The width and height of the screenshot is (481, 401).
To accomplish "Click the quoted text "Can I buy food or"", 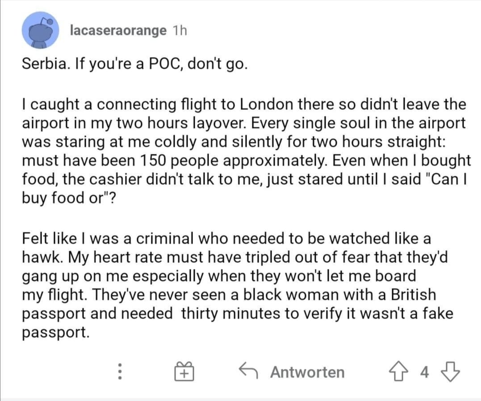I will point(244,188).
